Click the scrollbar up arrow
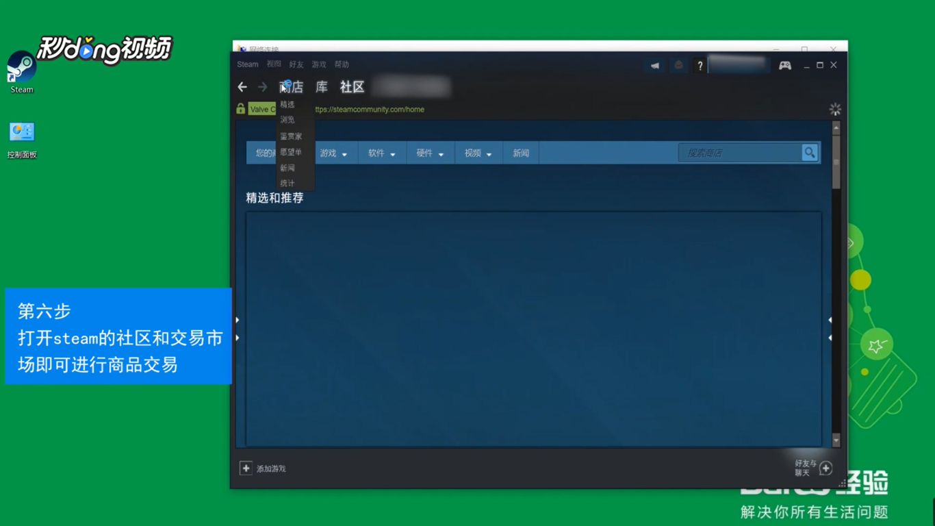The image size is (935, 526). coord(836,128)
